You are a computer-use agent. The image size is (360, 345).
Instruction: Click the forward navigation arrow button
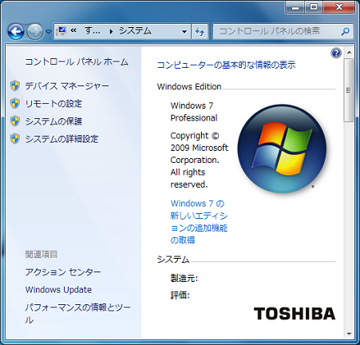[35, 32]
